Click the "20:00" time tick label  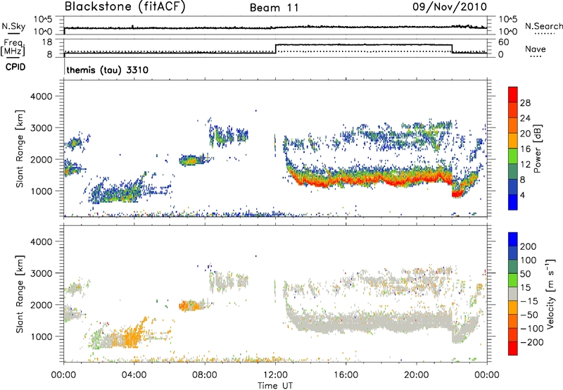[417, 375]
